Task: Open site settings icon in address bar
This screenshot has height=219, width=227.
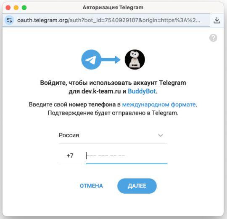Action: (9, 20)
